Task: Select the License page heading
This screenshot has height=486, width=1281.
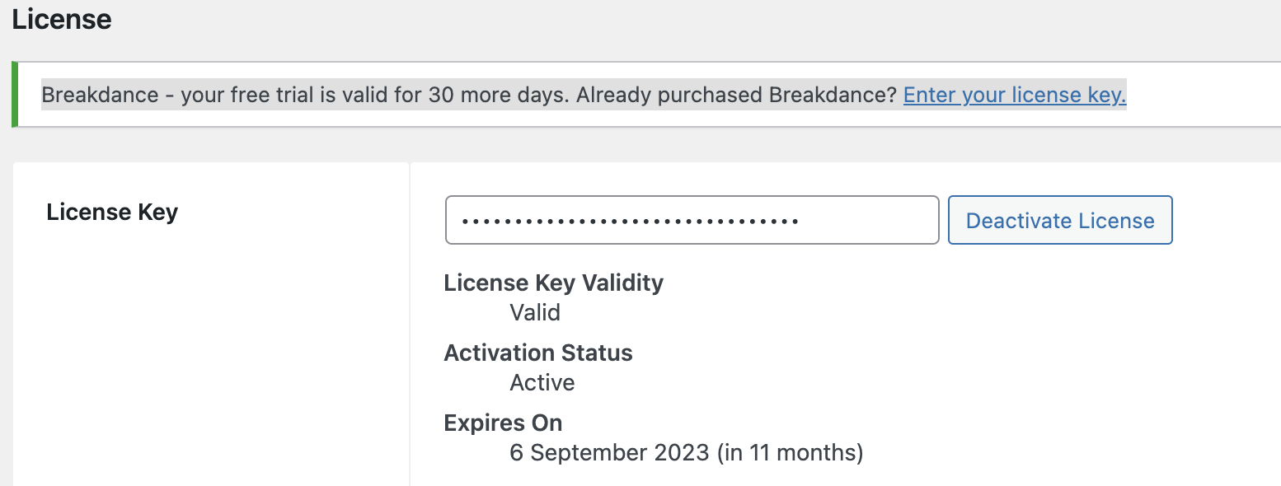Action: 62,19
